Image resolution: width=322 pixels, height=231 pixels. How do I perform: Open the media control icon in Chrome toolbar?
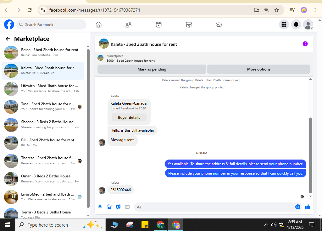pyautogui.click(x=292, y=10)
